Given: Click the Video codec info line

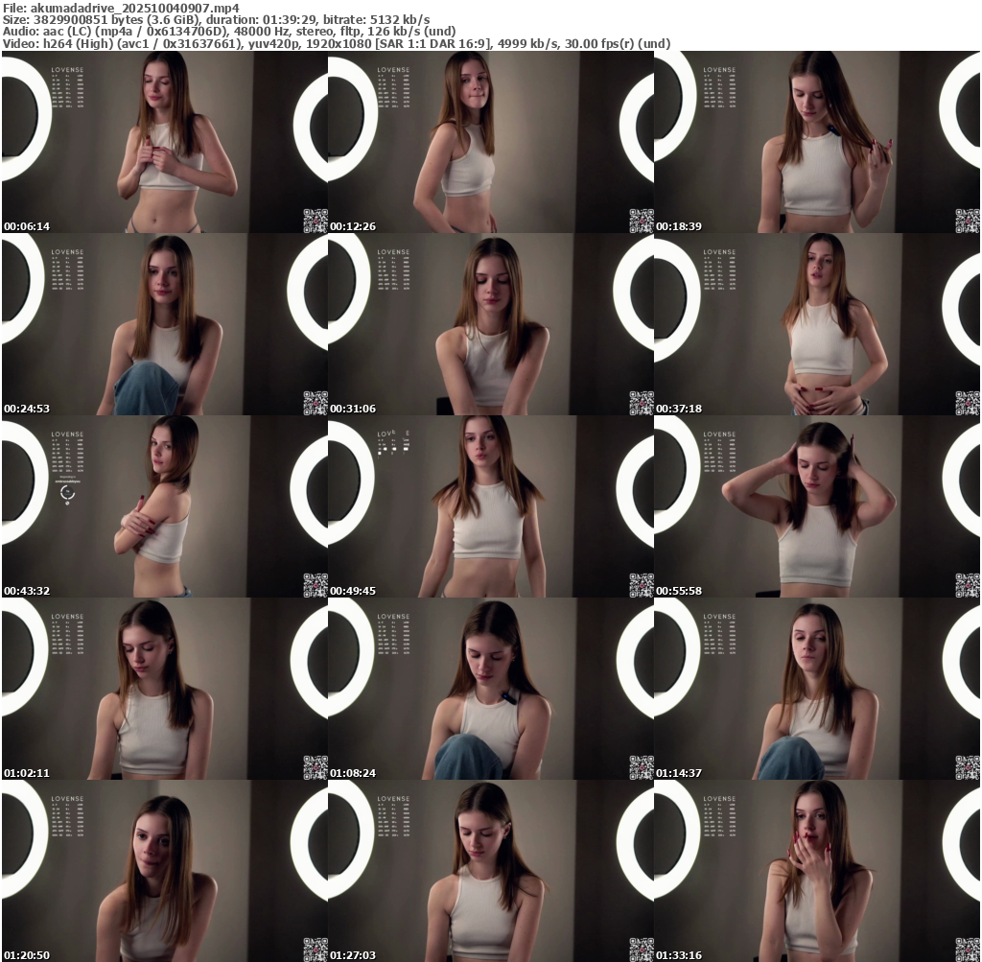Looking at the screenshot, I should point(336,43).
